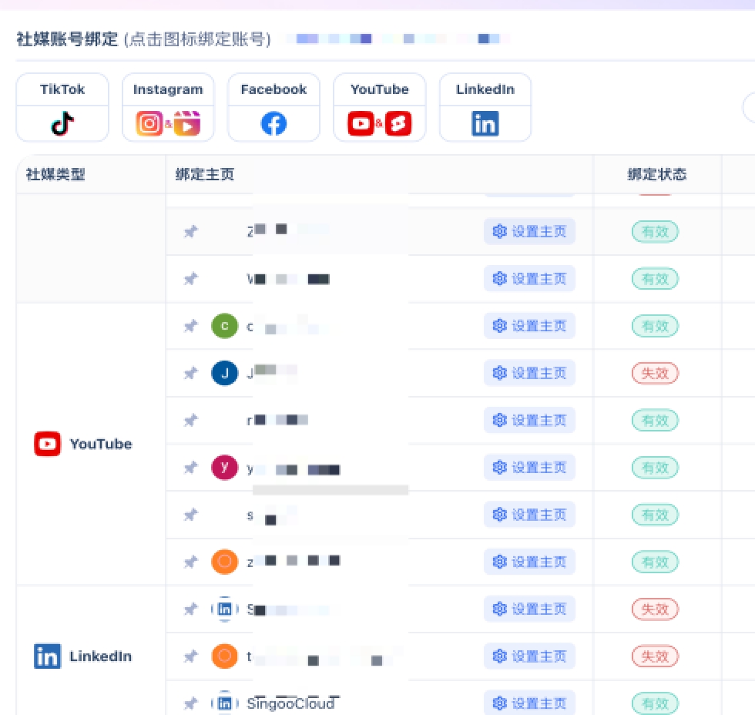Click the 绑定状态 column header

point(656,174)
